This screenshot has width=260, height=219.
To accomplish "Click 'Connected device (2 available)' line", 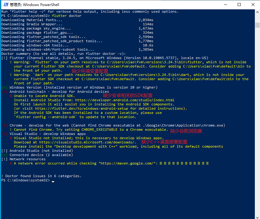I will (41, 155).
